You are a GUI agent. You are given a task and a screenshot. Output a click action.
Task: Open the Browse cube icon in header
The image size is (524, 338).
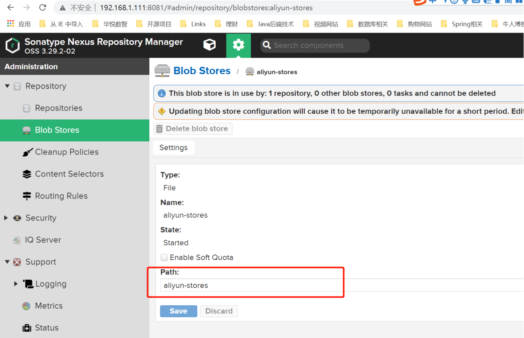coord(209,45)
